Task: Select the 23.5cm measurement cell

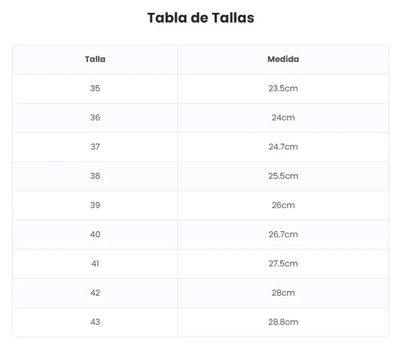Action: pos(283,88)
